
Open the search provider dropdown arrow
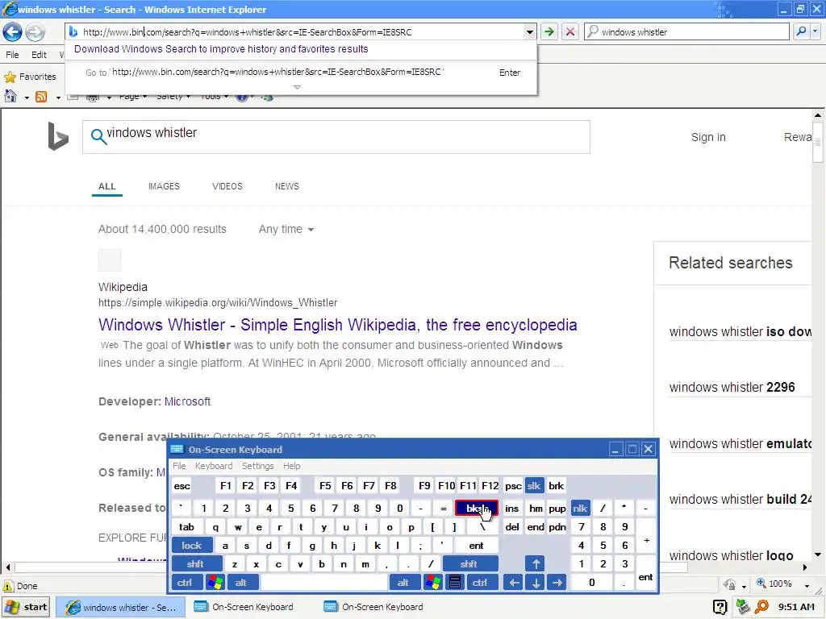(816, 31)
